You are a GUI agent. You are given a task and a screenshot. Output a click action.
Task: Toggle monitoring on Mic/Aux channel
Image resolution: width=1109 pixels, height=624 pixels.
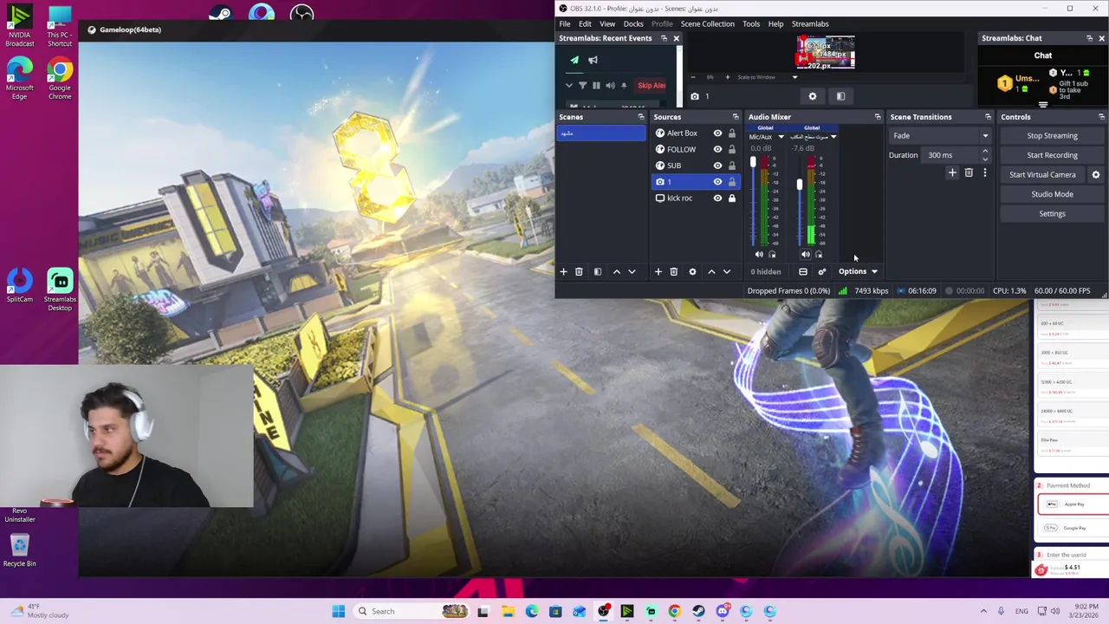[773, 255]
